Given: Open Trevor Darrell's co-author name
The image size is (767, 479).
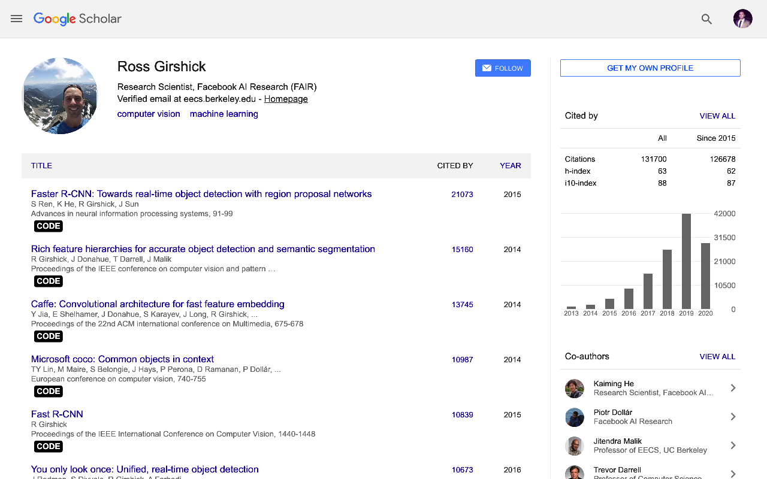Looking at the screenshot, I should click(617, 470).
